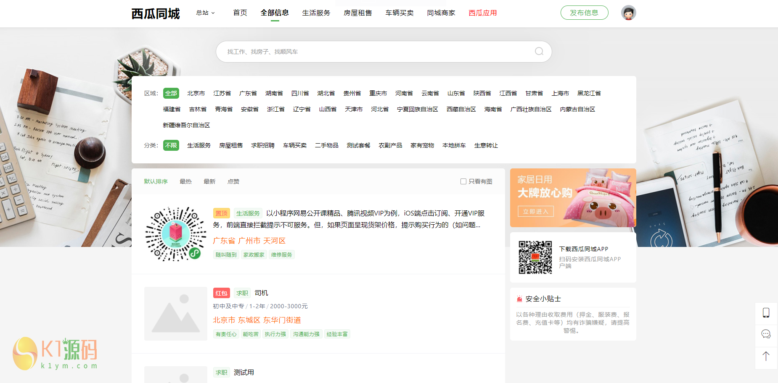The image size is (778, 383).
Task: Click the 立即进入 banner button
Action: coord(535,212)
